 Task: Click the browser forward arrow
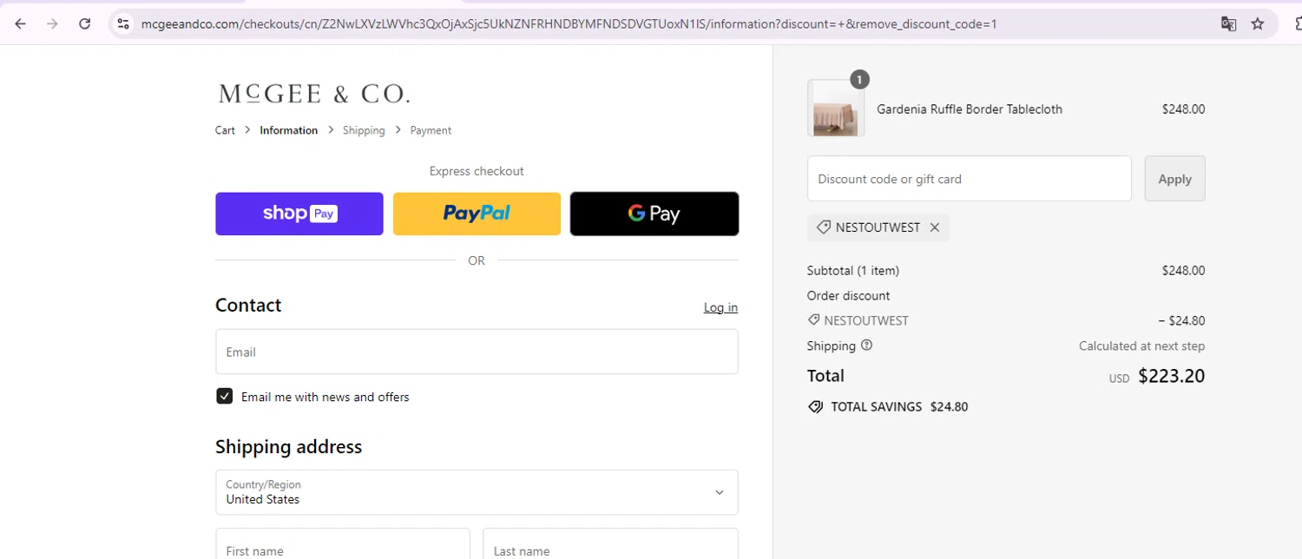(53, 23)
